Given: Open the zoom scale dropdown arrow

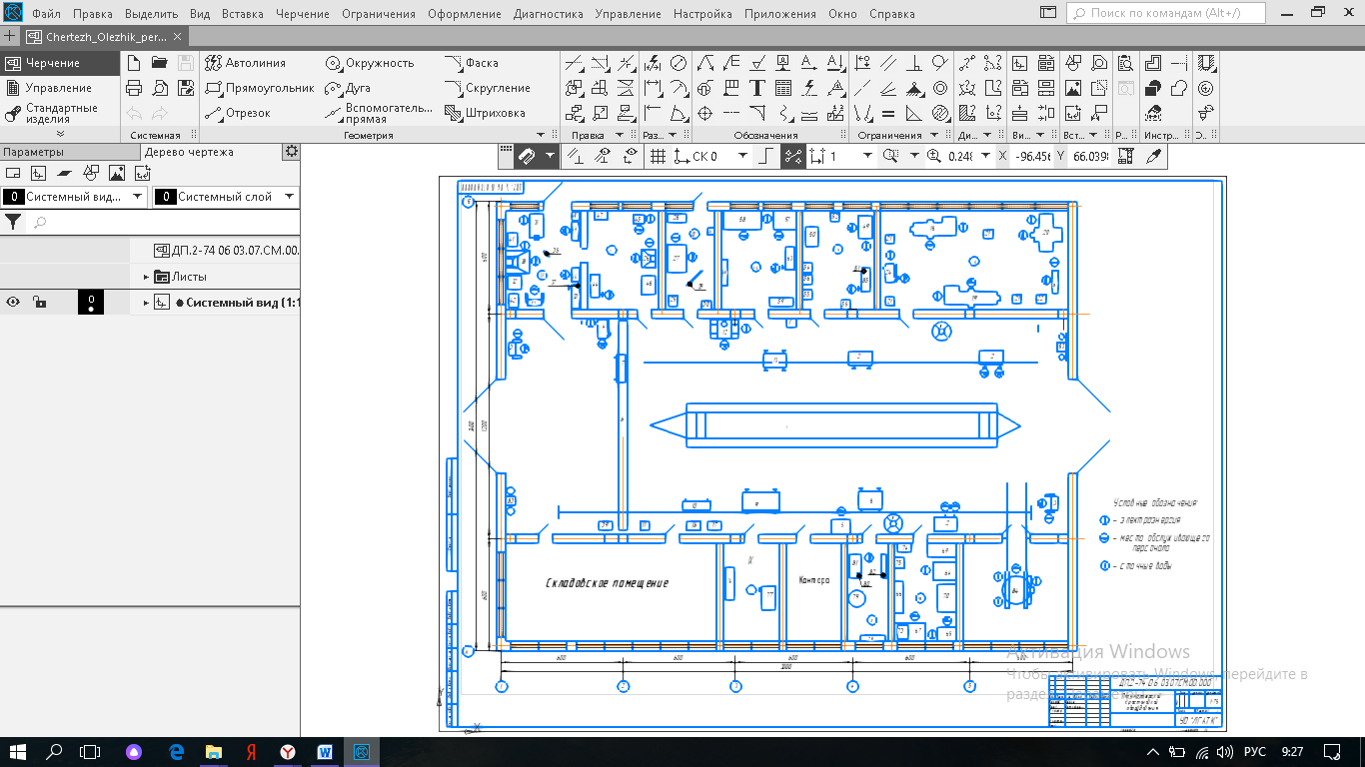Looking at the screenshot, I should pyautogui.click(x=985, y=156).
